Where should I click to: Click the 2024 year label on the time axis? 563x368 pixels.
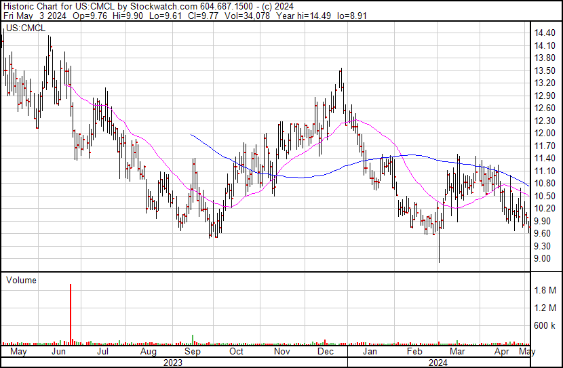pos(438,363)
